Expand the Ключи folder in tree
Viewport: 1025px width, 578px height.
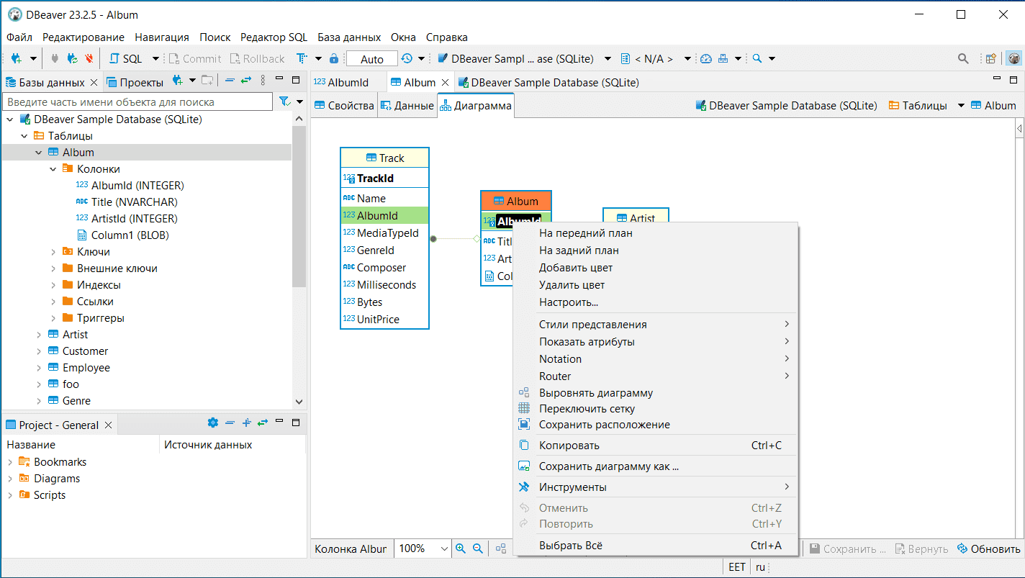tap(53, 252)
